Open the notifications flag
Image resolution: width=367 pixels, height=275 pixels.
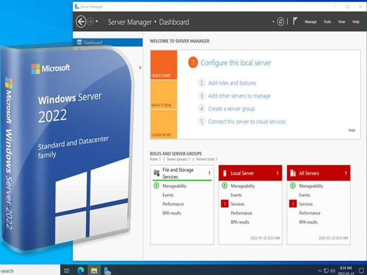click(295, 21)
